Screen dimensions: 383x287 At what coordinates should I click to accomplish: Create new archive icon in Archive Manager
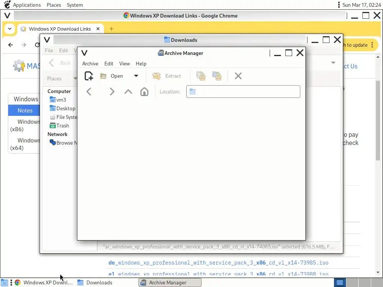click(x=89, y=76)
